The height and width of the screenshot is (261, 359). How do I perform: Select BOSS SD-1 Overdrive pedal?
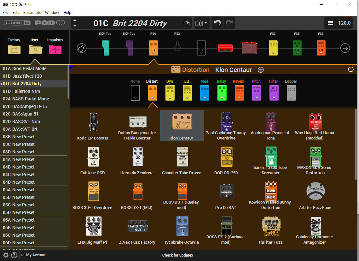[x=92, y=195]
